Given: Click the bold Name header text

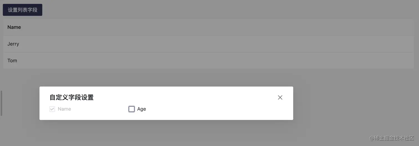Looking at the screenshot, I should [14, 27].
